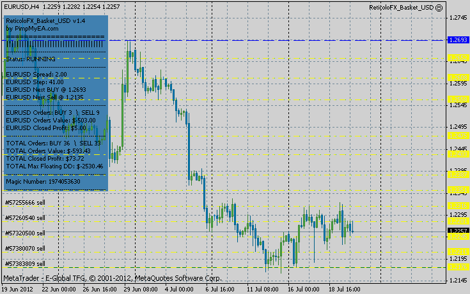Select the yellow 1.2281 price level label
The image size is (470, 294).
point(458,221)
